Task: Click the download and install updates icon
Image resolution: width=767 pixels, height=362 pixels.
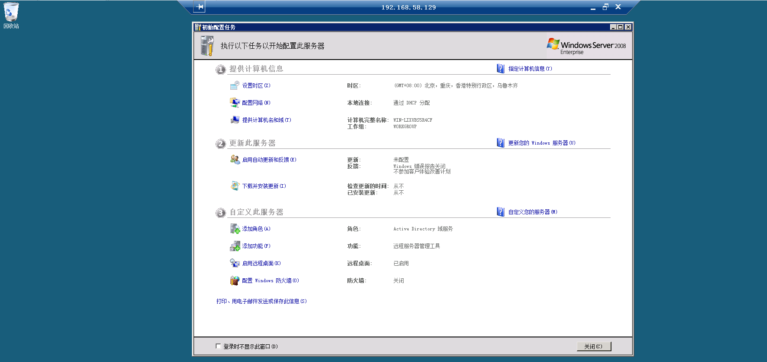Action: [x=235, y=186]
